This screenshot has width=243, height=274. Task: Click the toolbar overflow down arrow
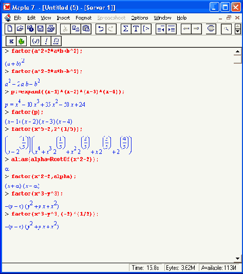click(x=237, y=31)
